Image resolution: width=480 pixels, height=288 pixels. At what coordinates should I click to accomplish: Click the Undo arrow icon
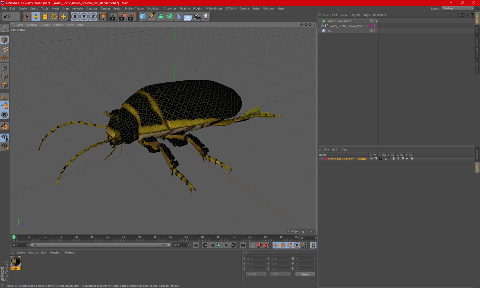7,16
